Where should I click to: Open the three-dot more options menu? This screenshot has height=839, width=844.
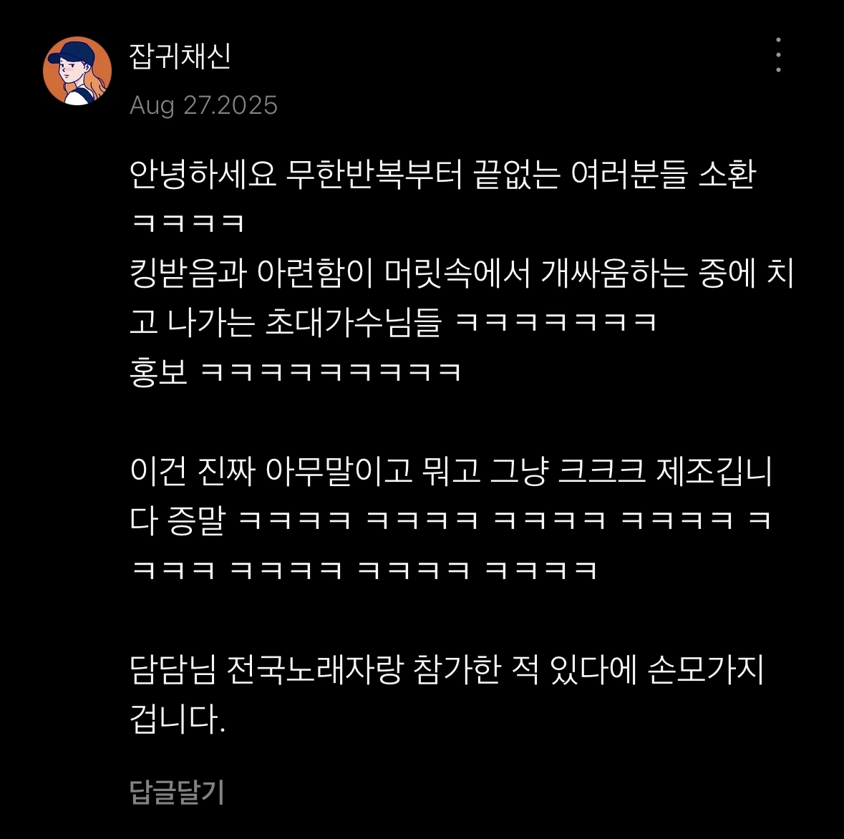(x=778, y=55)
